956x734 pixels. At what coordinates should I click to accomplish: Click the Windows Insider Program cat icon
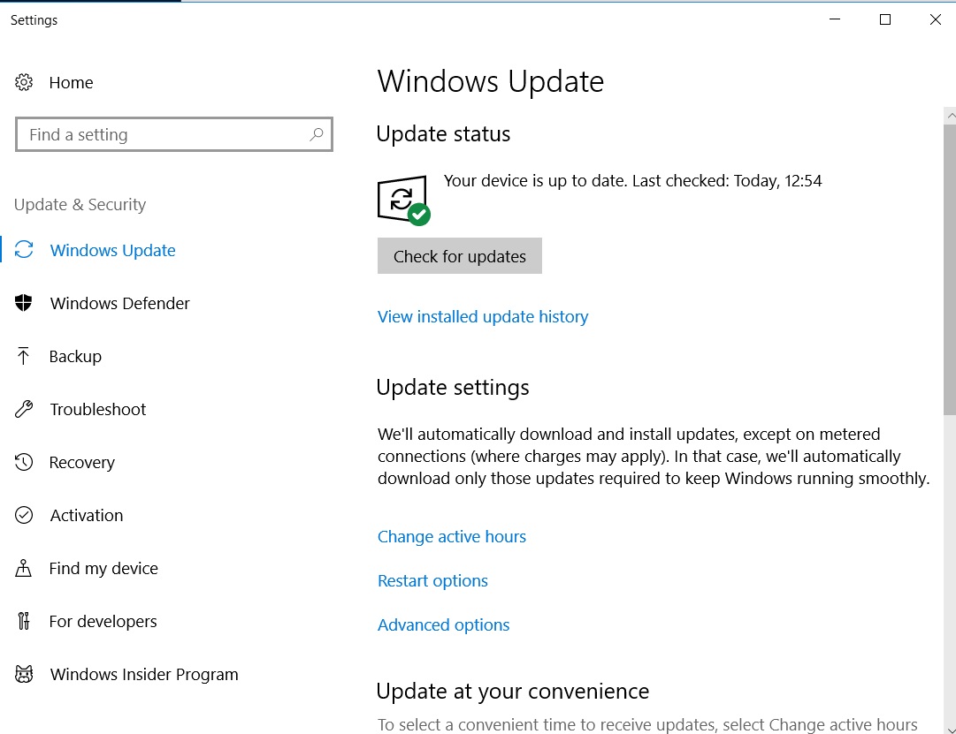pyautogui.click(x=24, y=674)
